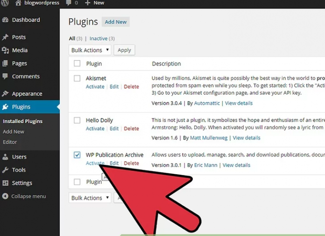
Task: Open the top Bulk Actions dropdown
Action: tap(90, 50)
